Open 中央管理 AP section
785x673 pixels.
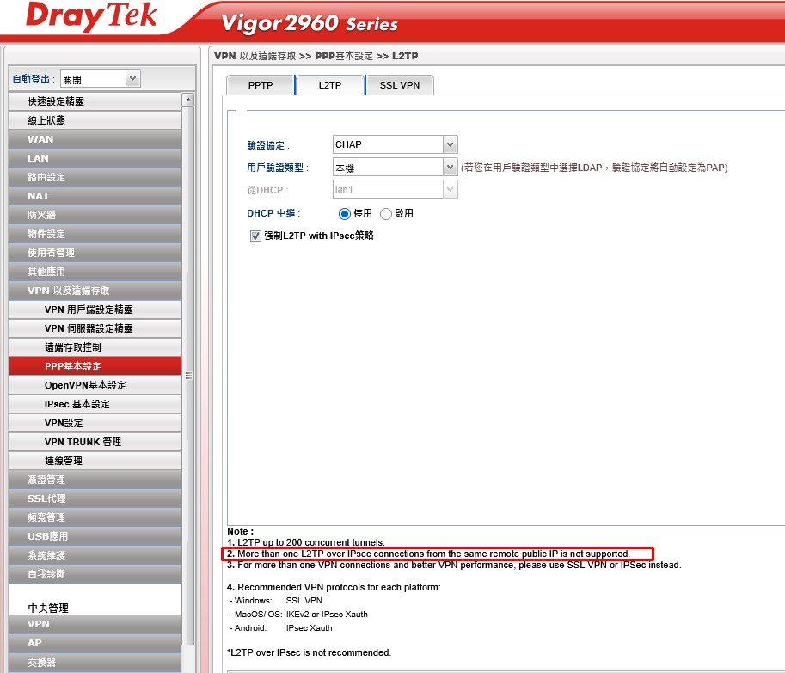point(95,644)
